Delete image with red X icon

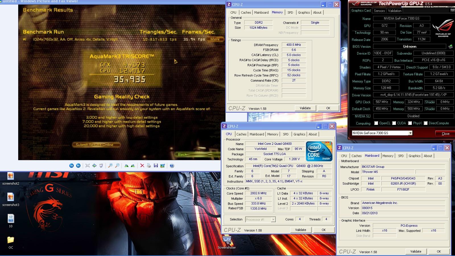(142, 166)
